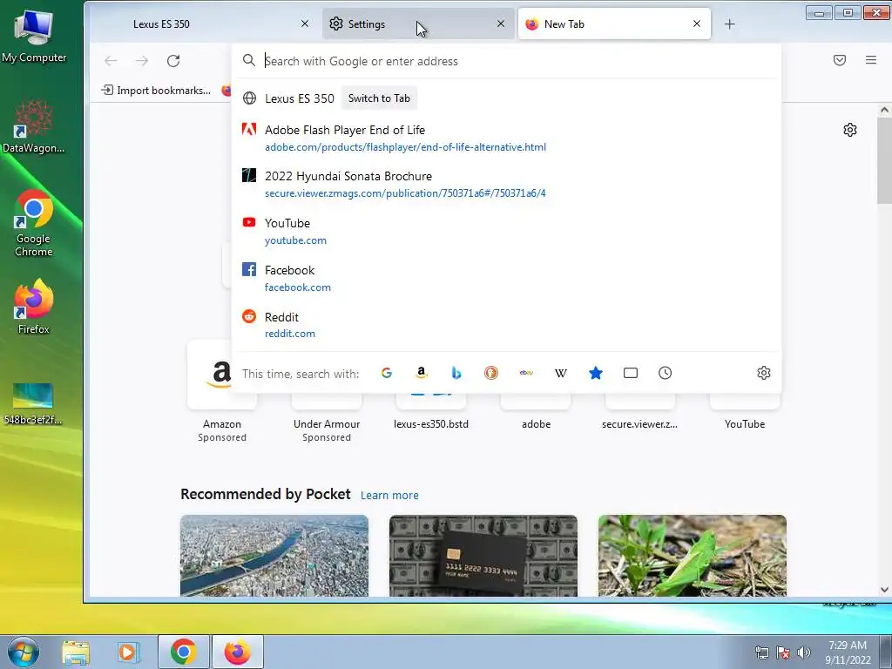Select the New Tab tab
Image resolution: width=892 pixels, height=669 pixels.
[614, 24]
